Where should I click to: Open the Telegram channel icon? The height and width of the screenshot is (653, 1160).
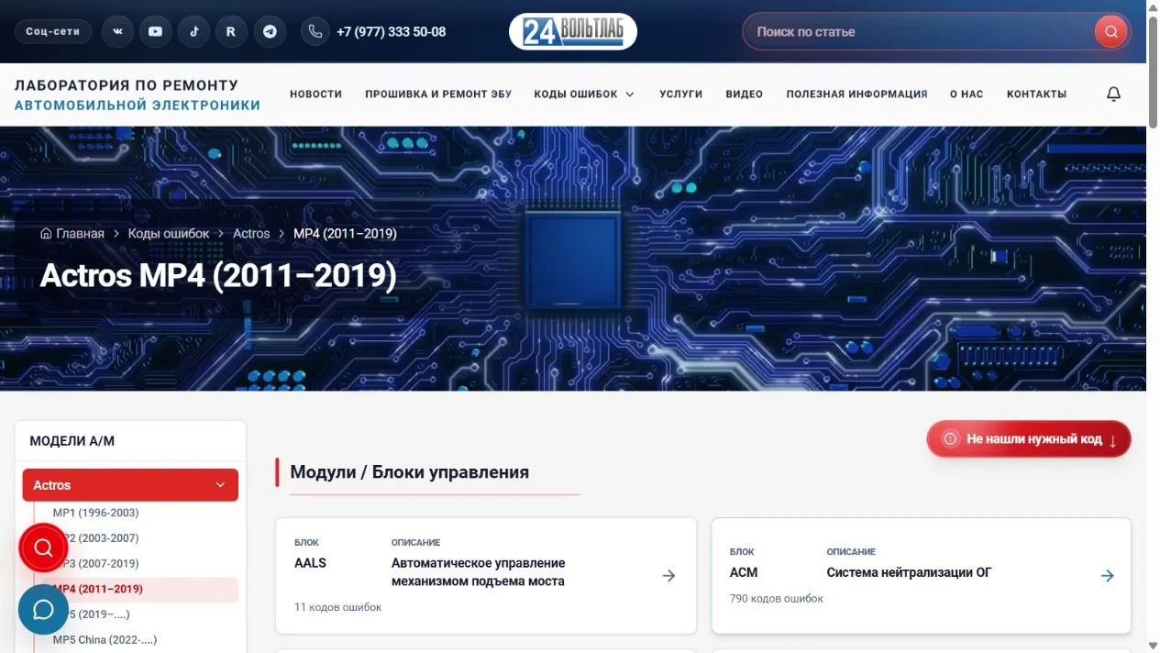click(x=270, y=31)
